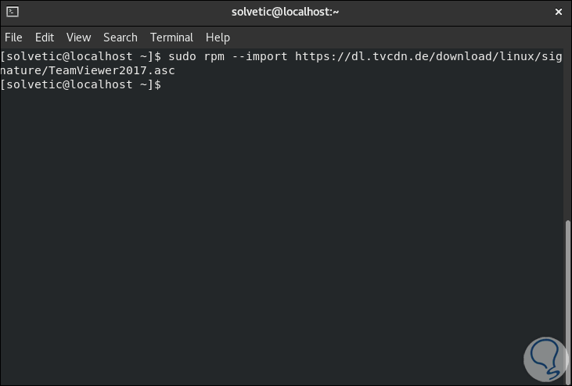The width and height of the screenshot is (572, 386).
Task: Click the TeamViewer2017.asc filename text
Action: [x=111, y=70]
